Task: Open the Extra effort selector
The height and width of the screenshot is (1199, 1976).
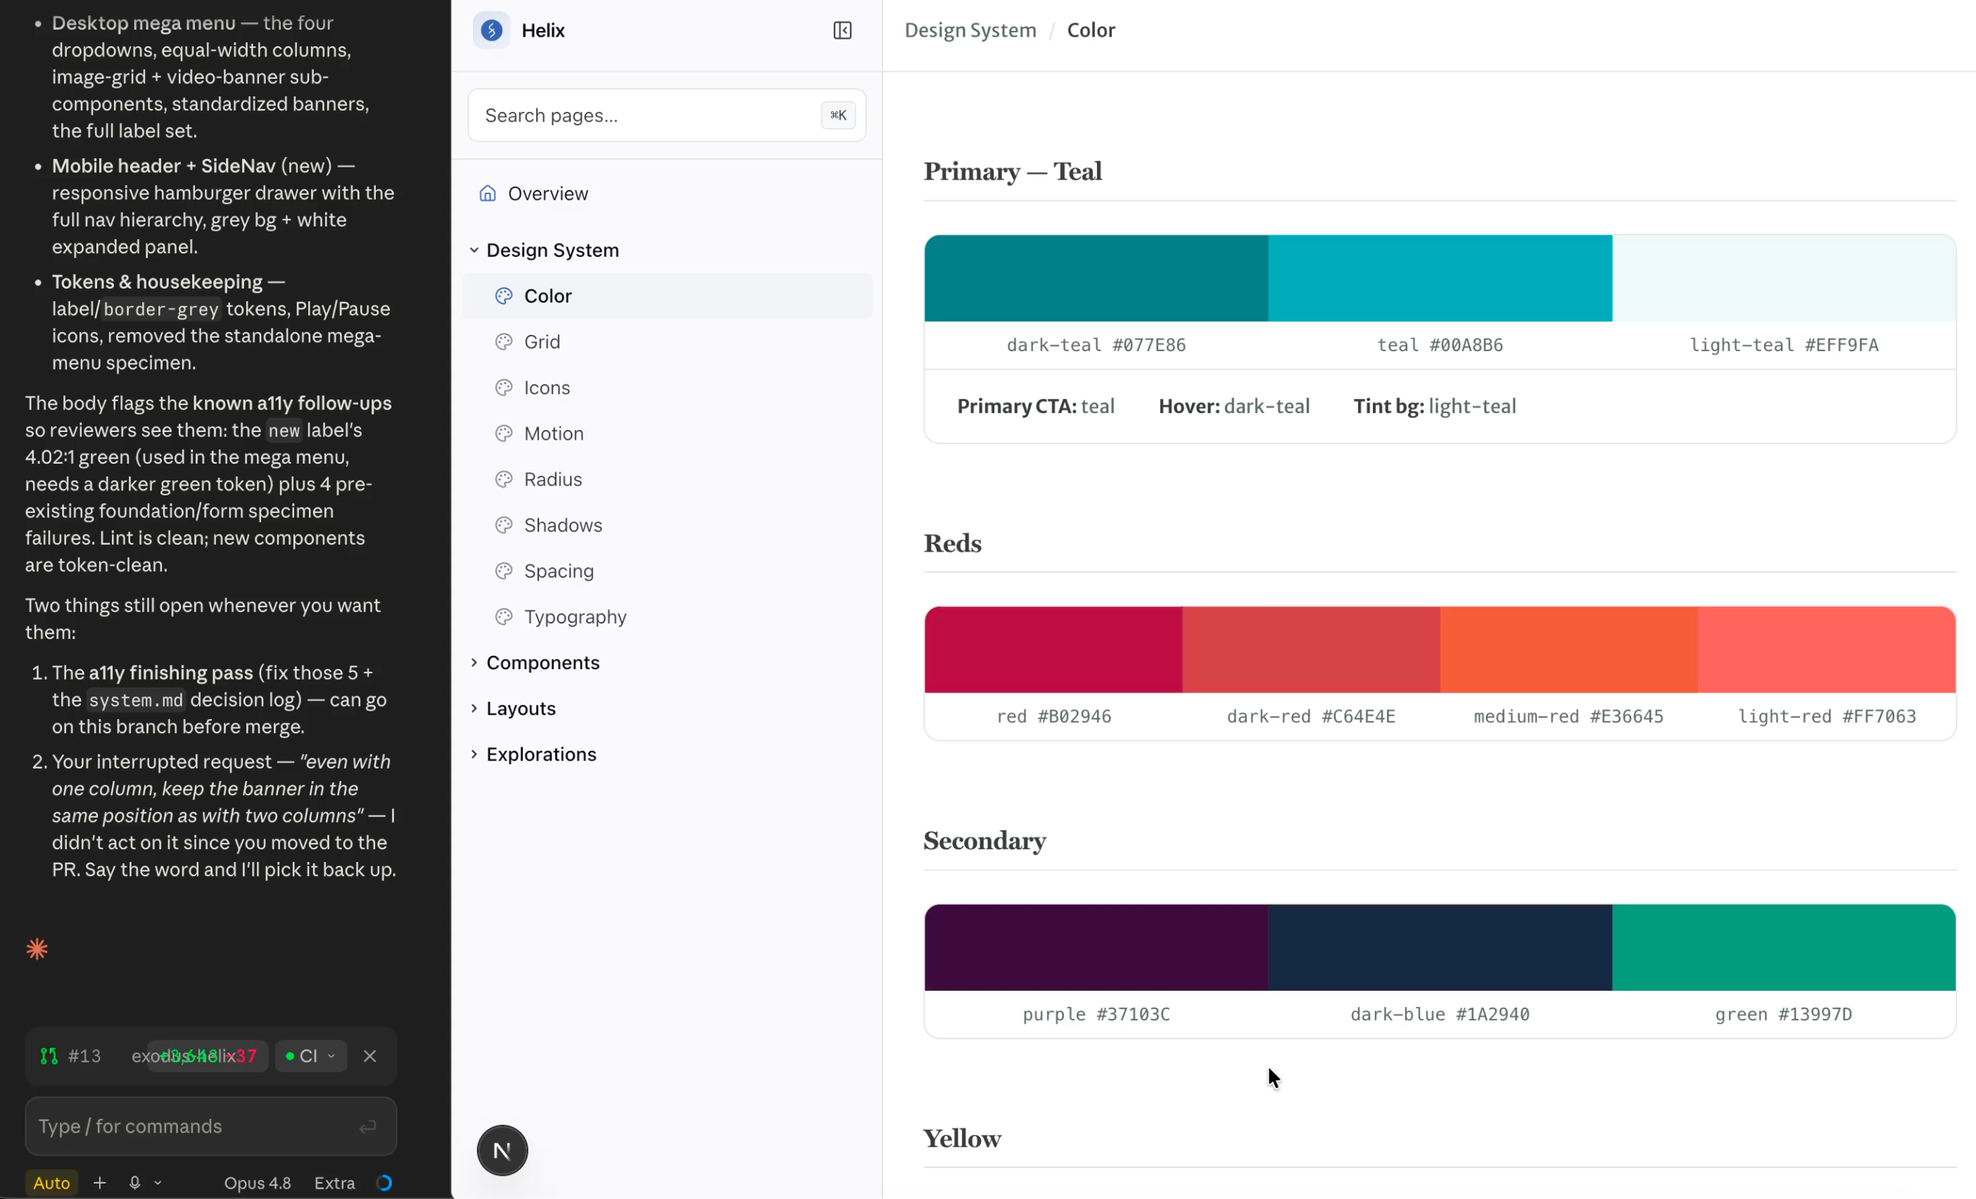Action: coord(334,1182)
